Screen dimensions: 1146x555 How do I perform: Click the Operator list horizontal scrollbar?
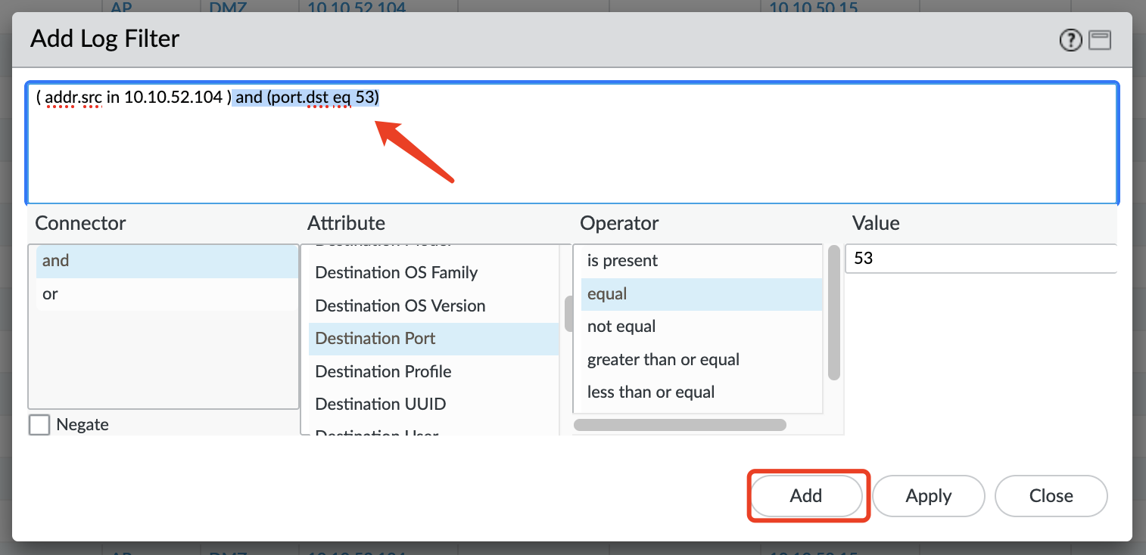click(x=680, y=425)
